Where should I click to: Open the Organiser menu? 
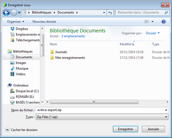point(16,22)
